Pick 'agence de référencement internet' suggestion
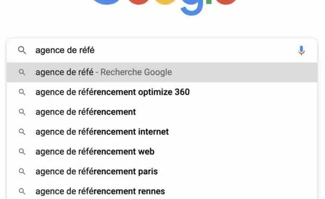Viewport: 325px width, 199px height. [x=102, y=132]
